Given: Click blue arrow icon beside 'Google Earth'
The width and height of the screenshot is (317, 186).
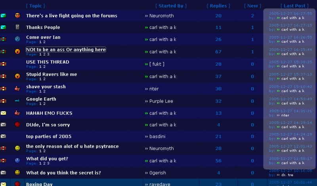Looking at the screenshot, I should click(x=17, y=101).
